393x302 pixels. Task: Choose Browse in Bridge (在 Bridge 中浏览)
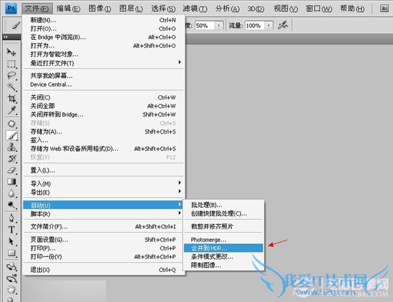point(103,37)
